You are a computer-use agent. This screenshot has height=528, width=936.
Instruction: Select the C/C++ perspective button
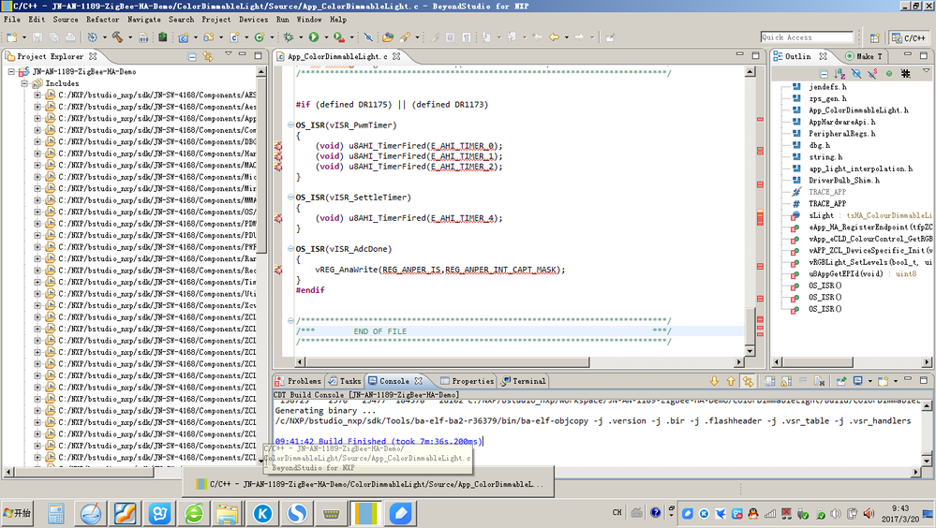point(908,37)
